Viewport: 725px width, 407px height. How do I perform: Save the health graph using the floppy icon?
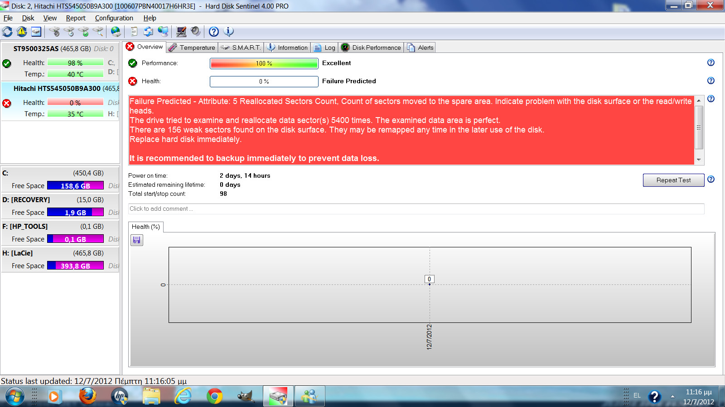coord(137,240)
